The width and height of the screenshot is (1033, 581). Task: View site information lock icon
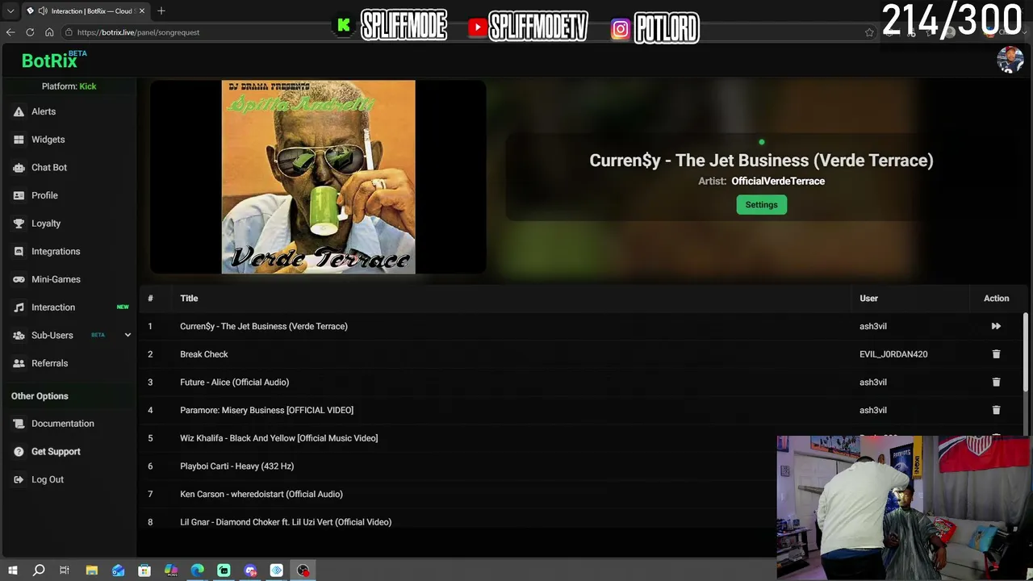click(x=70, y=32)
